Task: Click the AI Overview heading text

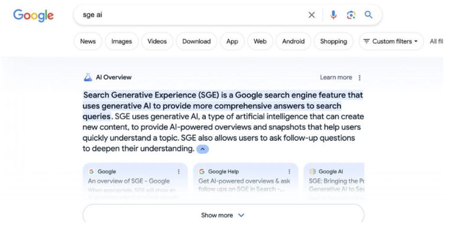Action: 113,77
